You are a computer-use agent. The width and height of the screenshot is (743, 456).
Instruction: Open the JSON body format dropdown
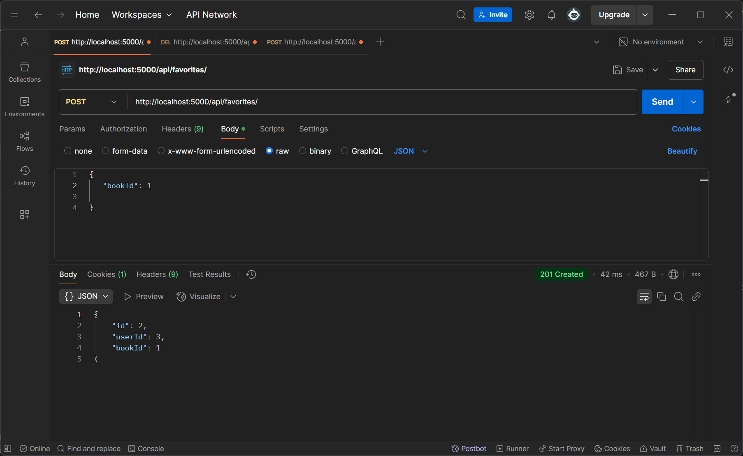pyautogui.click(x=411, y=151)
